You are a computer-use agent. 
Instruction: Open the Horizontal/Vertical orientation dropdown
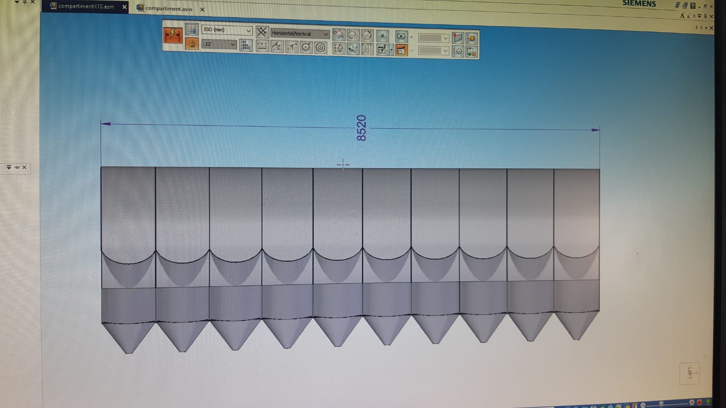coord(300,34)
